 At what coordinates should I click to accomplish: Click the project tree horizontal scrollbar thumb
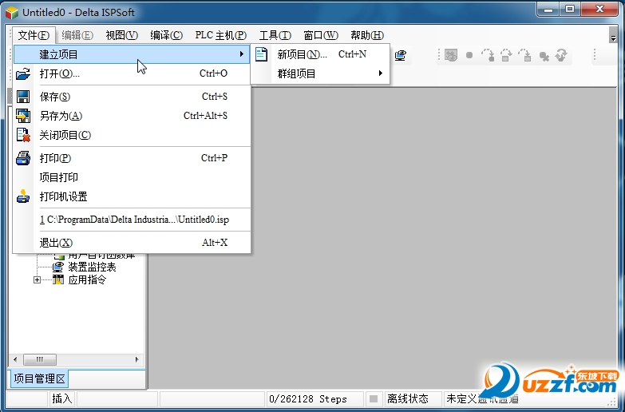(x=40, y=360)
